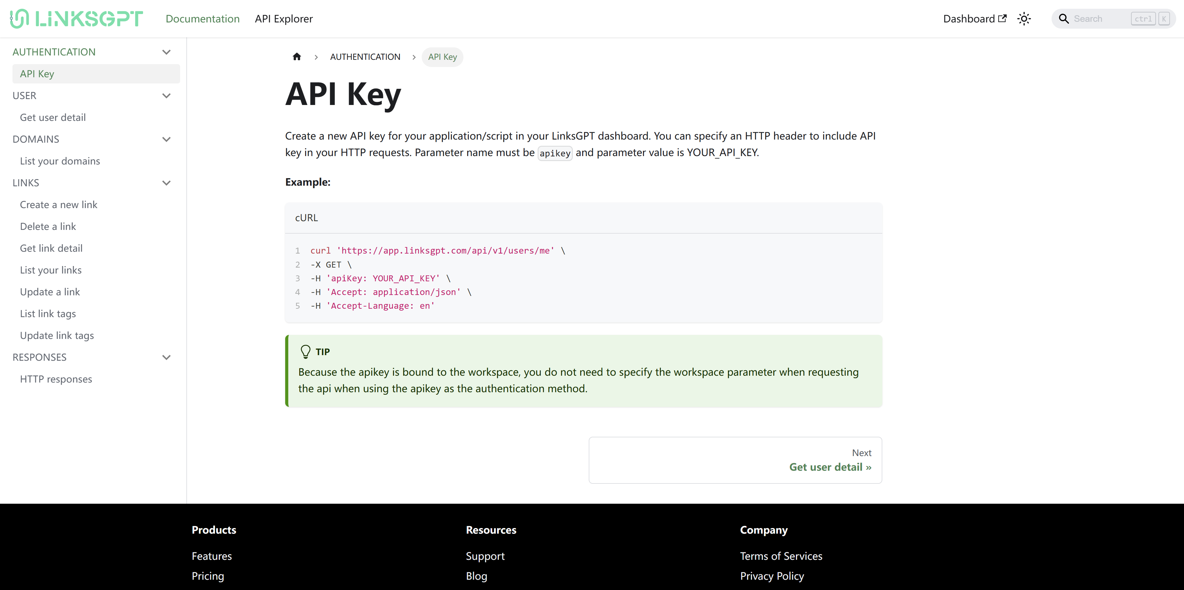Screen dimensions: 1184x590
Task: Toggle the light/dark theme sun icon
Action: pyautogui.click(x=1024, y=19)
